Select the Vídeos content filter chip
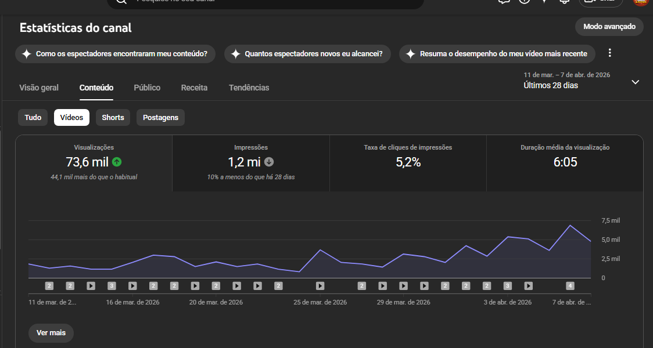The width and height of the screenshot is (653, 348). click(71, 118)
